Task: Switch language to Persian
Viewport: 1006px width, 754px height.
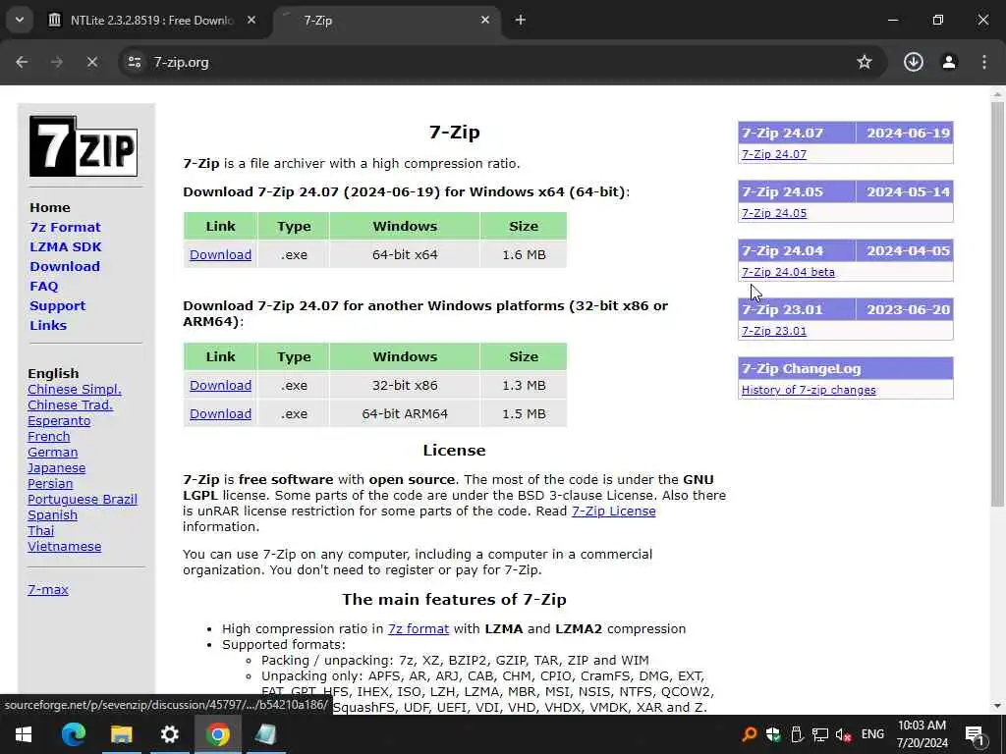Action: pos(50,483)
